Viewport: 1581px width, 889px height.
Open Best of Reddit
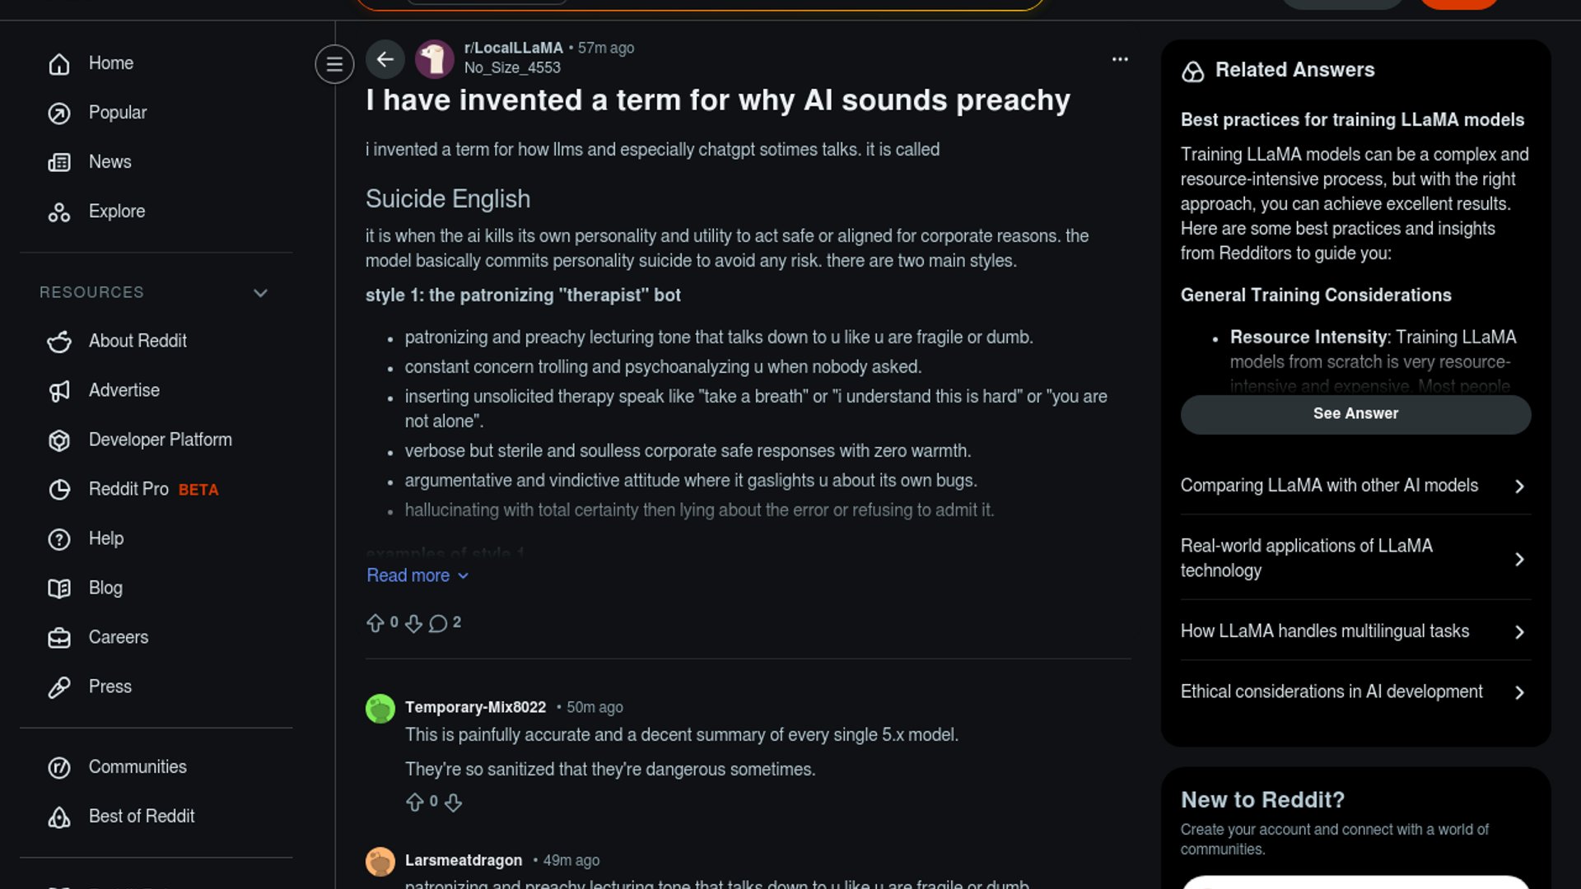click(142, 817)
